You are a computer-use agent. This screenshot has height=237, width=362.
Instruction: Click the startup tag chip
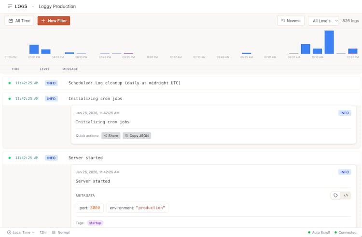coord(95,223)
